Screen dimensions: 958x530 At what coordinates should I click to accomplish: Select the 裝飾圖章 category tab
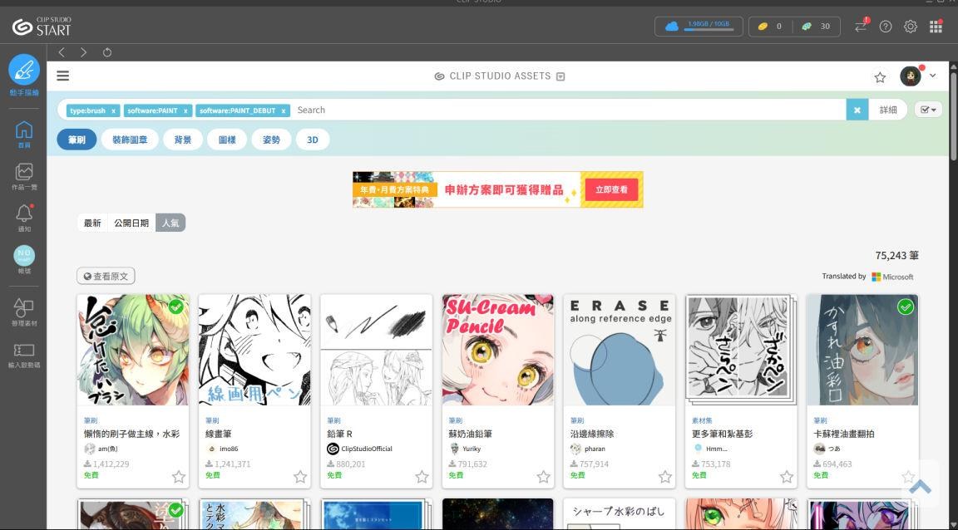click(130, 140)
